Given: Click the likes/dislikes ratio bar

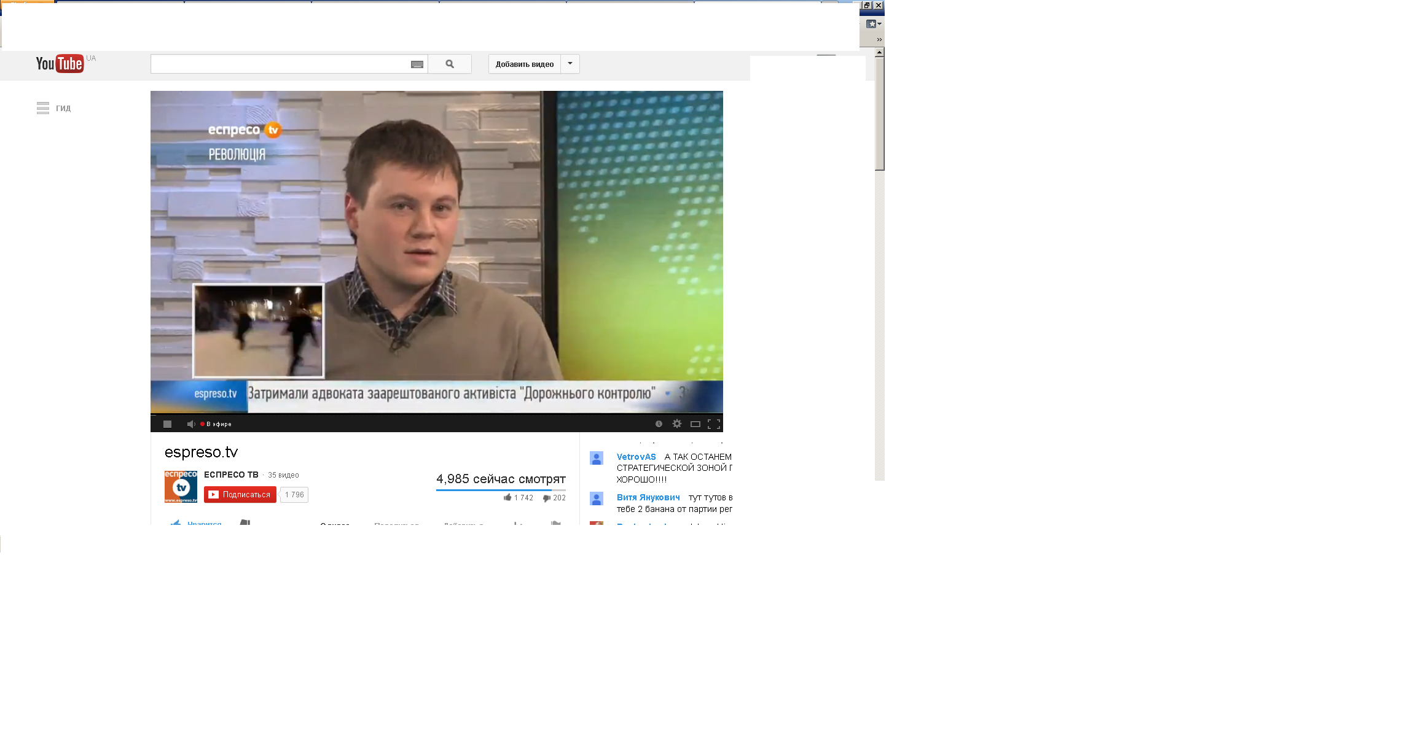Looking at the screenshot, I should (x=501, y=490).
